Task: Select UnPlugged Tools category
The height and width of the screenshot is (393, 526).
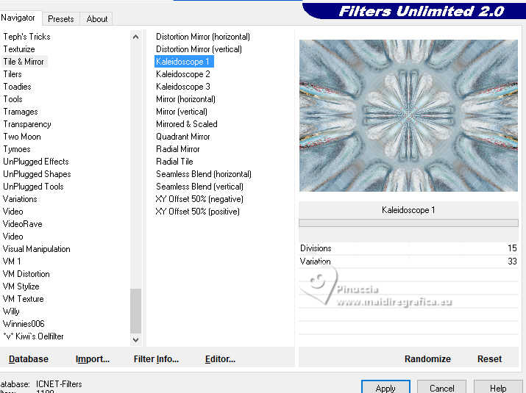Action: pos(33,187)
